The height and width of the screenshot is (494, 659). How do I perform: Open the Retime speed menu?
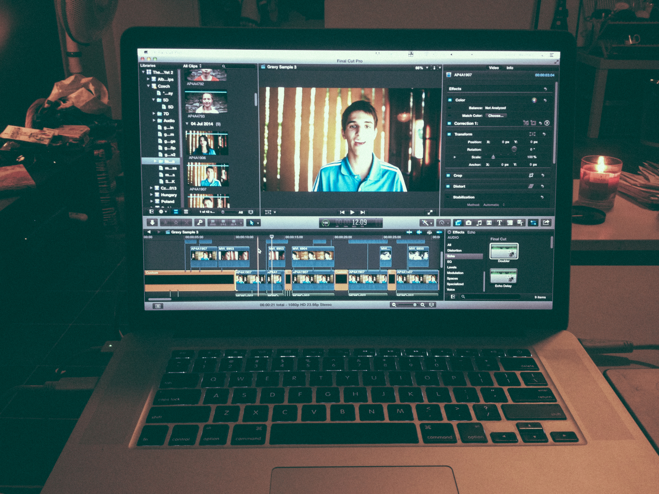(443, 223)
